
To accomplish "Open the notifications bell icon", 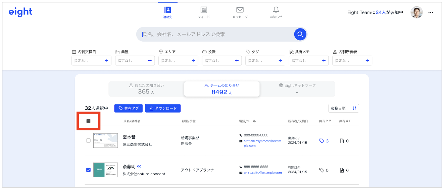I will click(276, 10).
